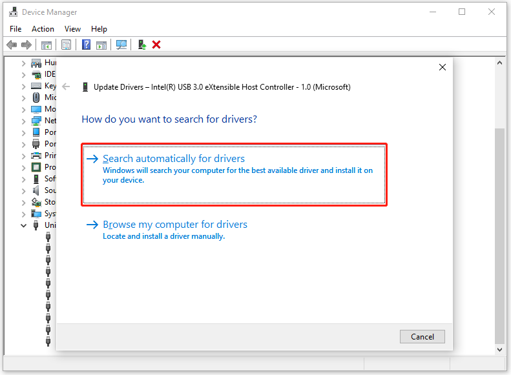511x375 pixels.
Task: Click the dialog's grey back arrow
Action: pos(66,86)
